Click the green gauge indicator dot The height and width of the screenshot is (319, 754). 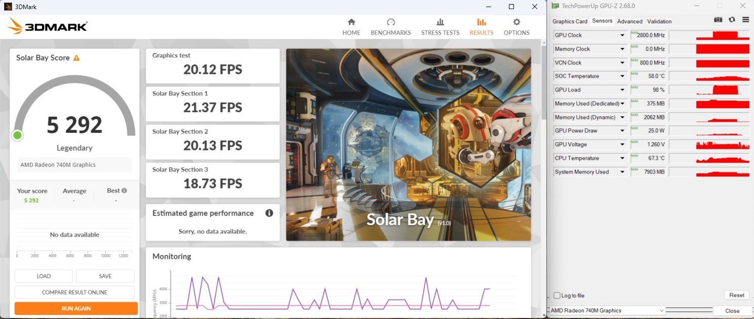pyautogui.click(x=18, y=135)
